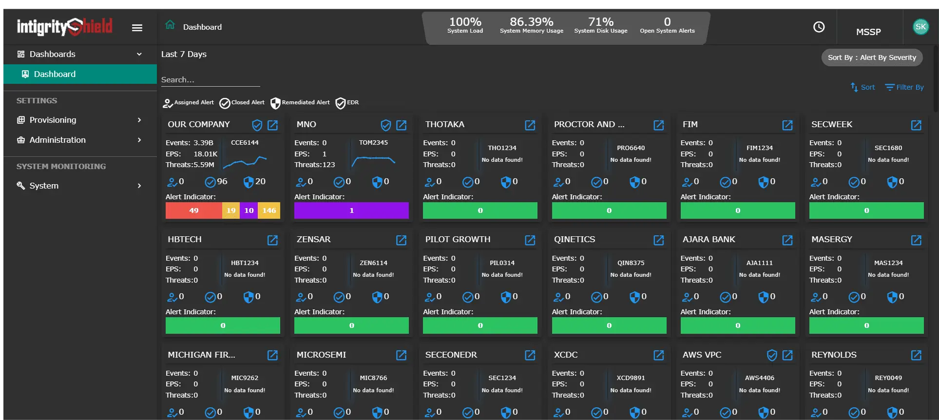Open PILOT GROWTH external link icon

pyautogui.click(x=530, y=240)
